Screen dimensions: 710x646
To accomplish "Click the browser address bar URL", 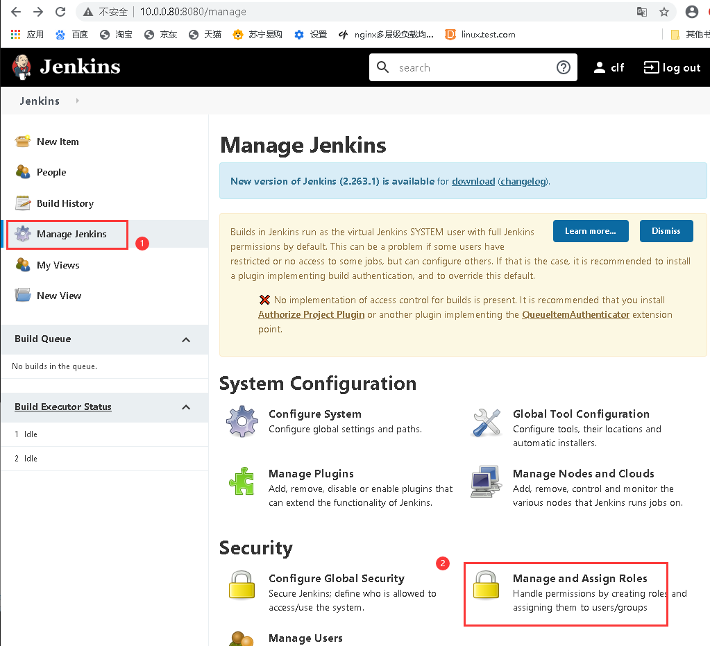I will 193,12.
